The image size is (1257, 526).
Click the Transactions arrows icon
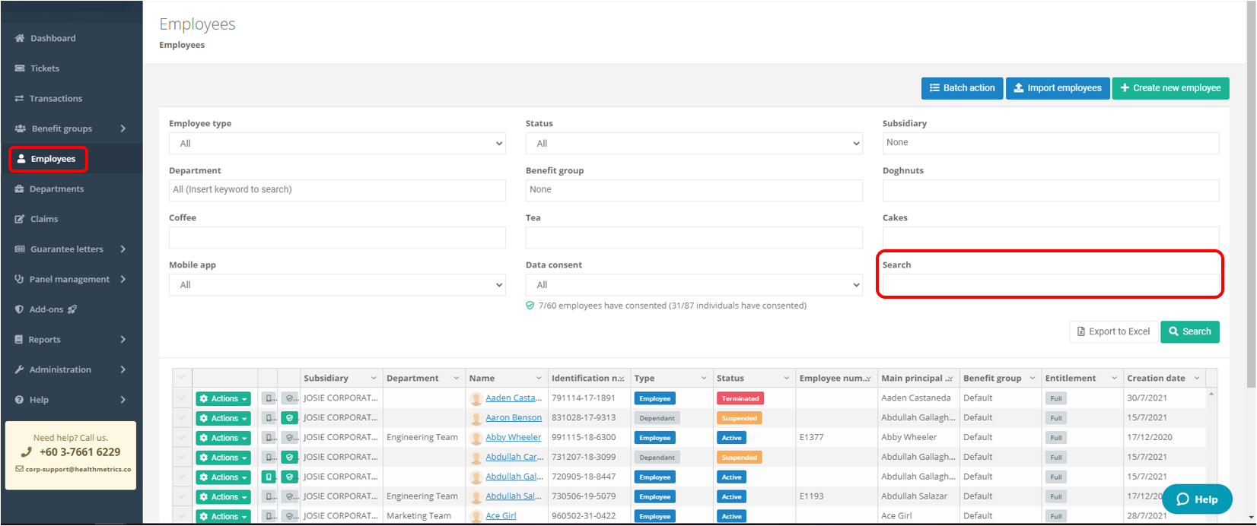point(19,99)
